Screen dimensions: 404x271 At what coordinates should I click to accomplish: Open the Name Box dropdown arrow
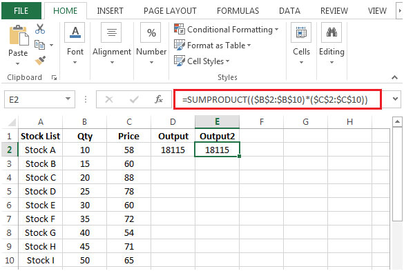[x=68, y=99]
